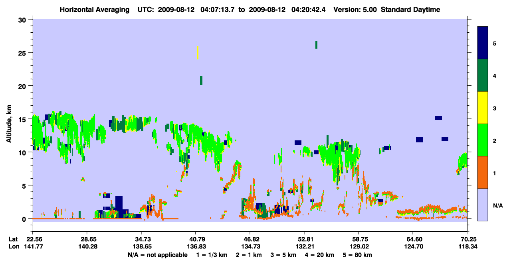Click the colorbar label 5

495,43
